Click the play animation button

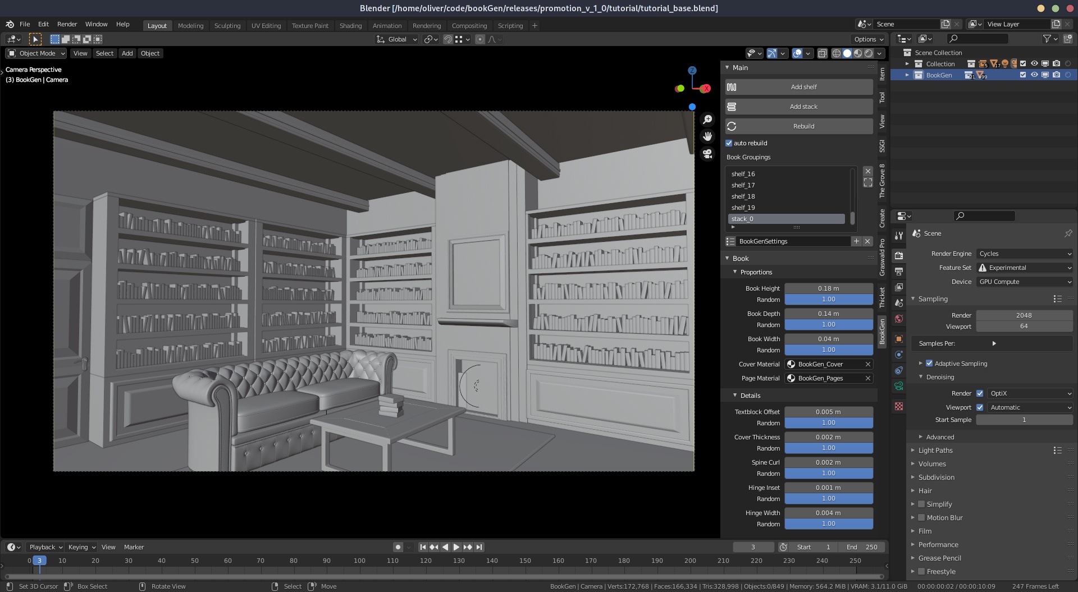(456, 547)
